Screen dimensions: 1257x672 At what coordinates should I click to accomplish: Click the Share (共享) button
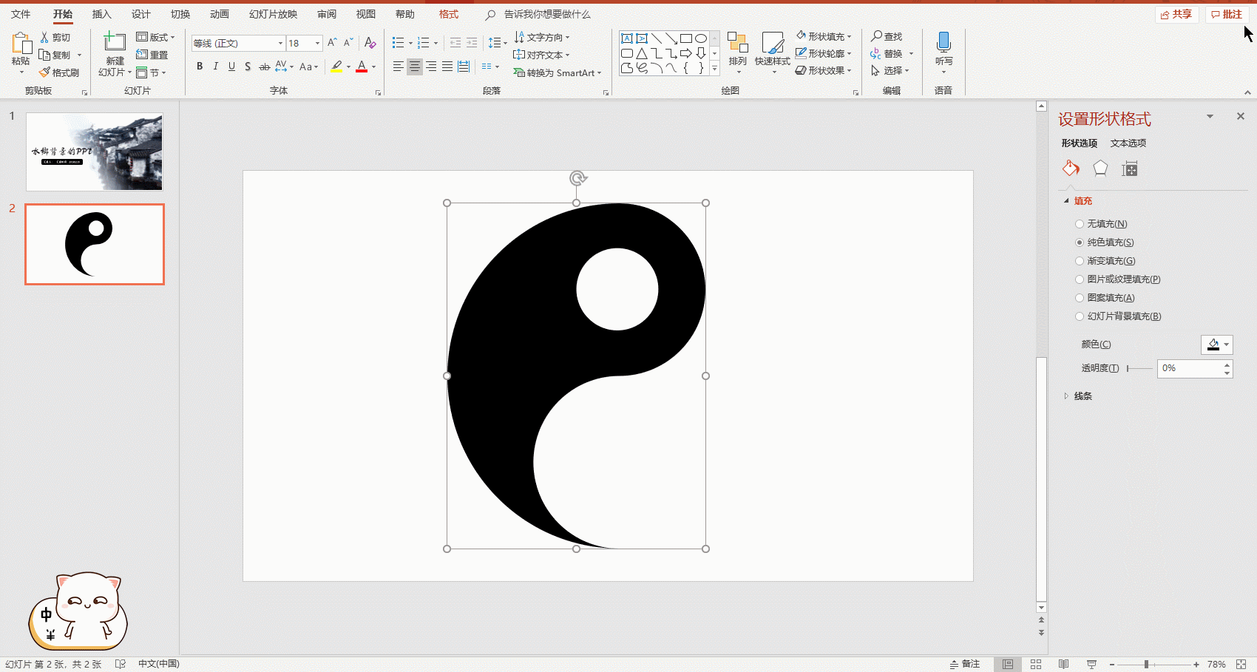click(x=1176, y=14)
